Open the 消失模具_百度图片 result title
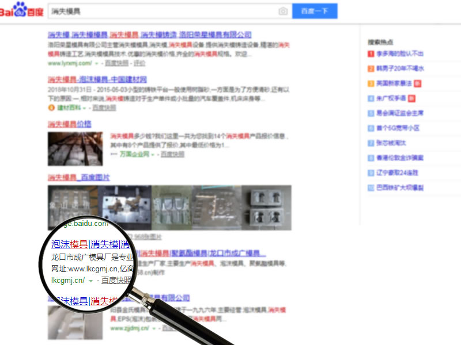The height and width of the screenshot is (345, 461). point(79,177)
